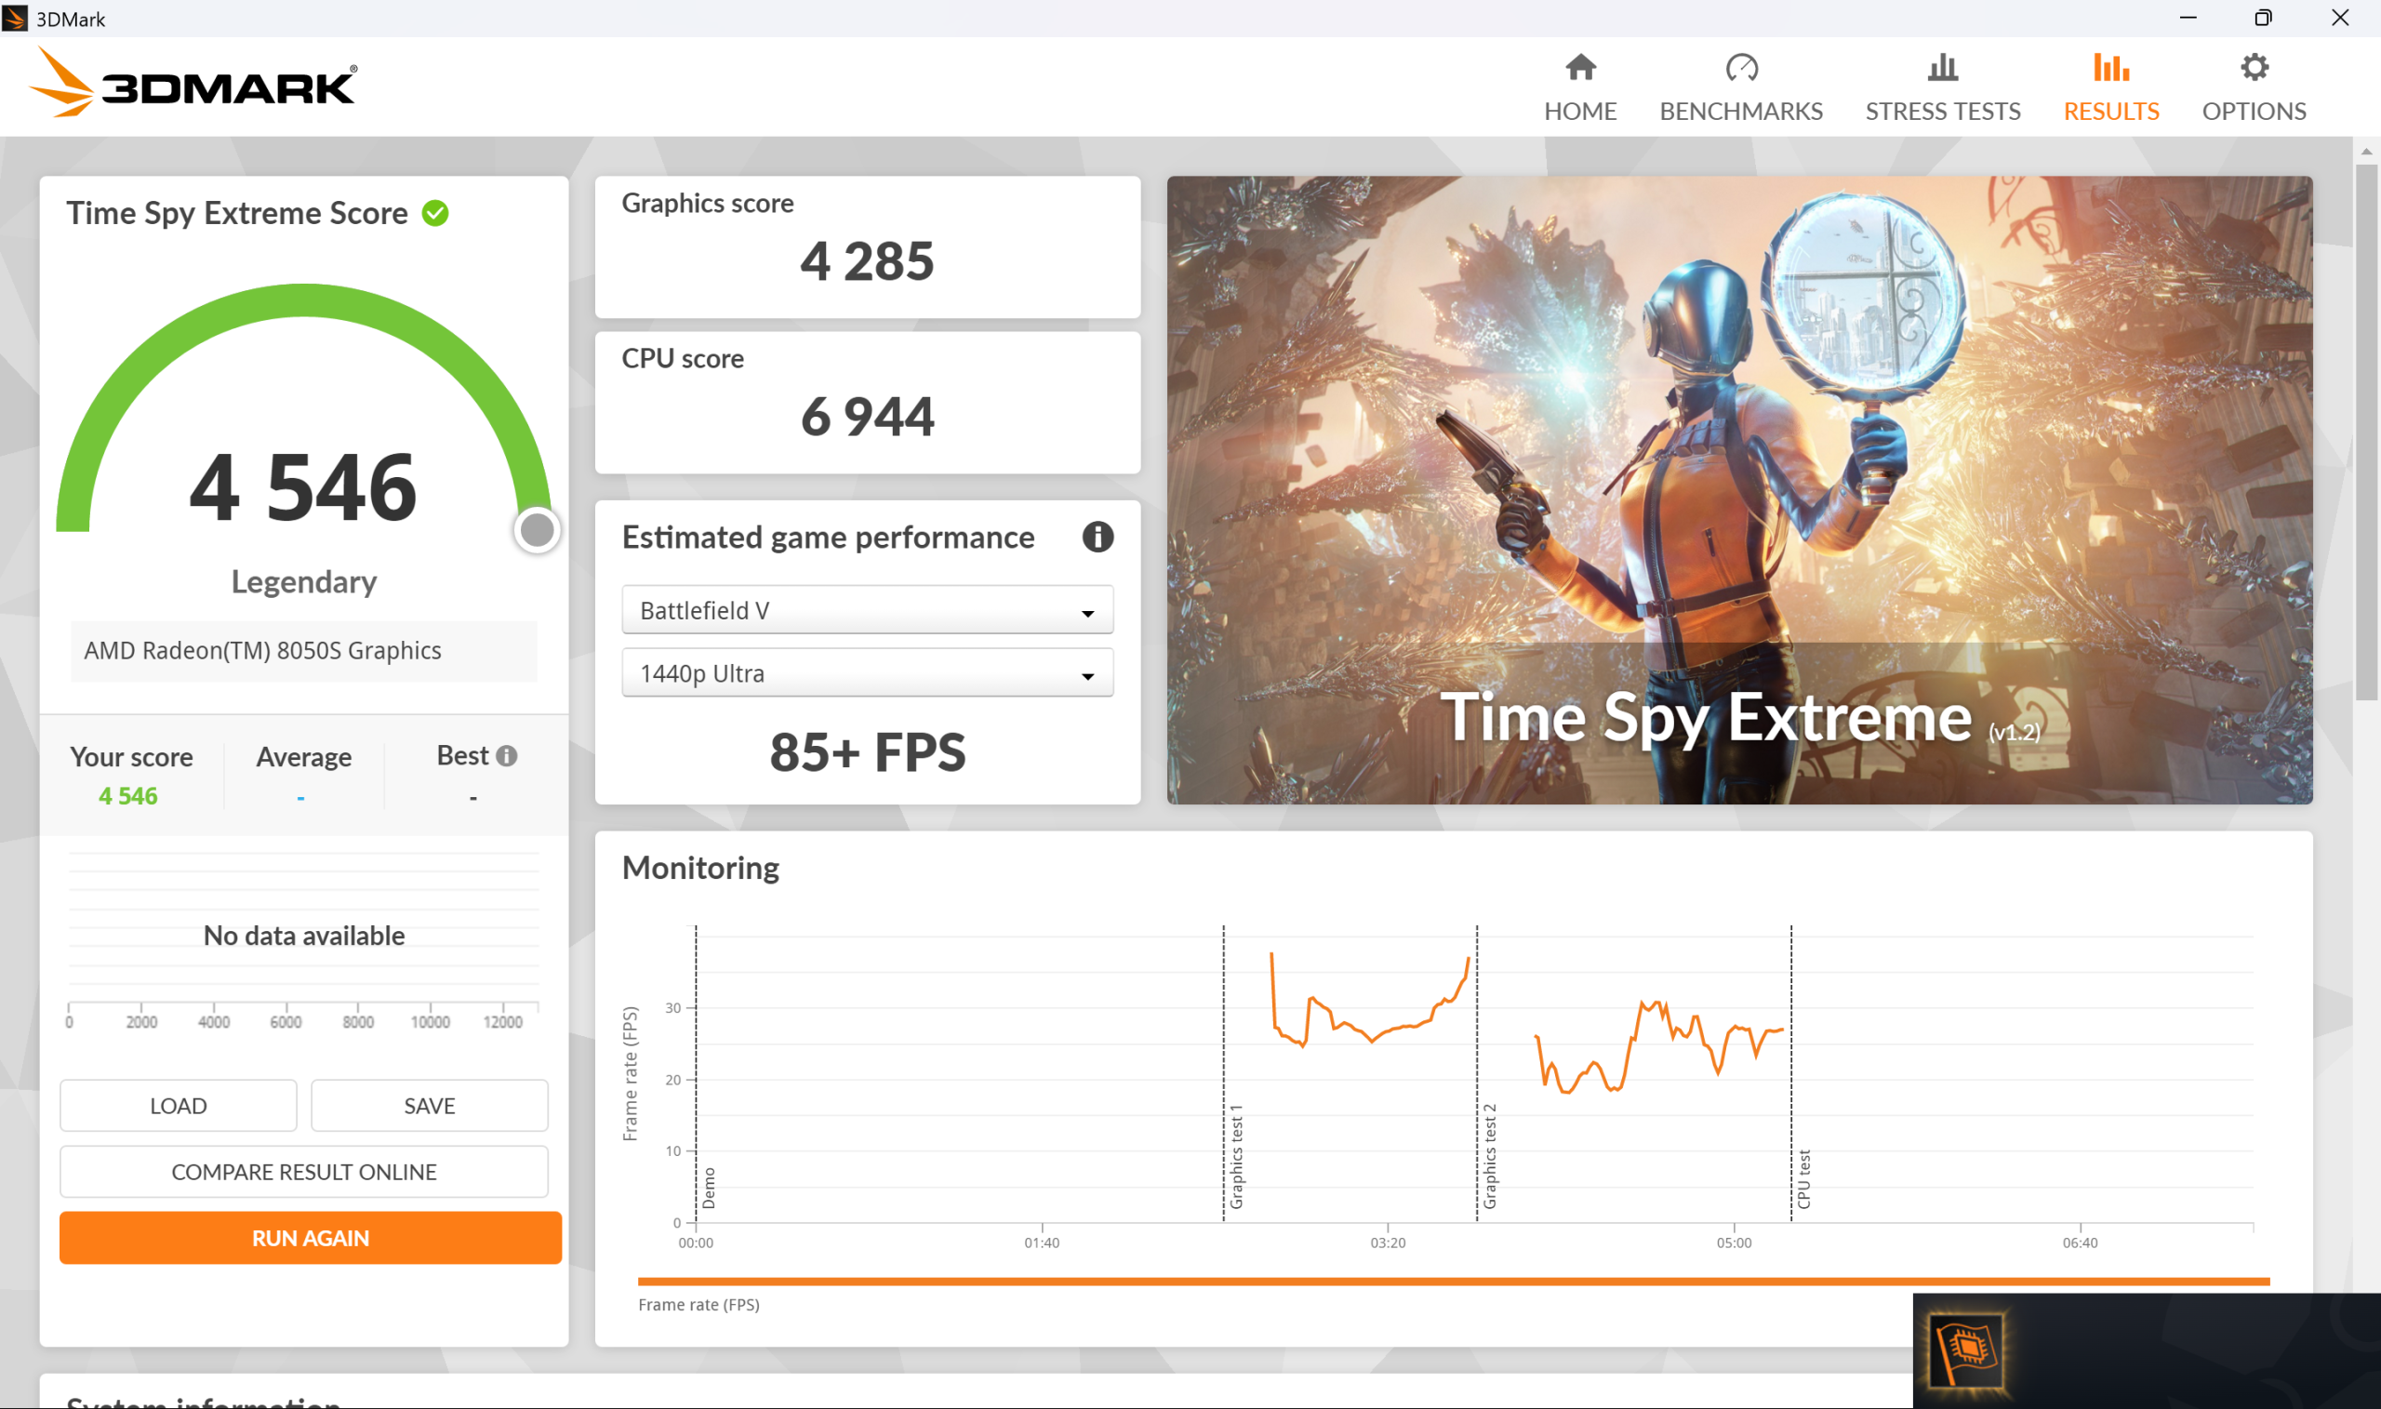Click COMPARE RESULT ONLINE button
This screenshot has width=2381, height=1409.
[x=304, y=1172]
